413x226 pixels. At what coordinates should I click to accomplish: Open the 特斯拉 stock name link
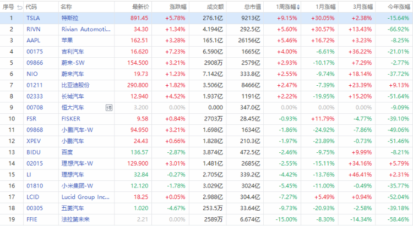pos(69,18)
